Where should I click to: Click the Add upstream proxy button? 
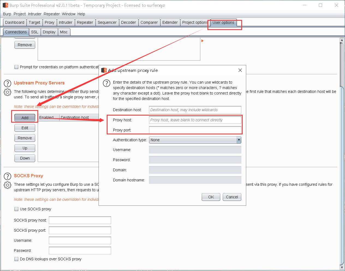(x=25, y=118)
